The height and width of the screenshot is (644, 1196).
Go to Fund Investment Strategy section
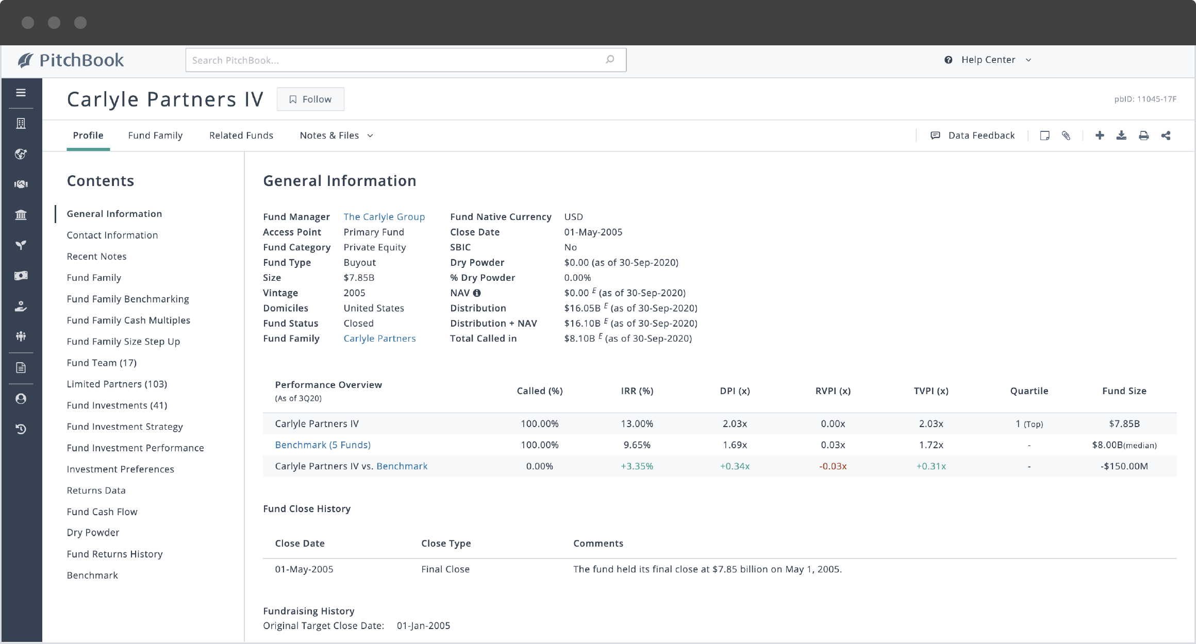click(x=125, y=427)
